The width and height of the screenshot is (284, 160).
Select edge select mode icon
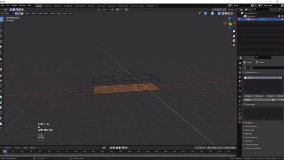coord(19,13)
